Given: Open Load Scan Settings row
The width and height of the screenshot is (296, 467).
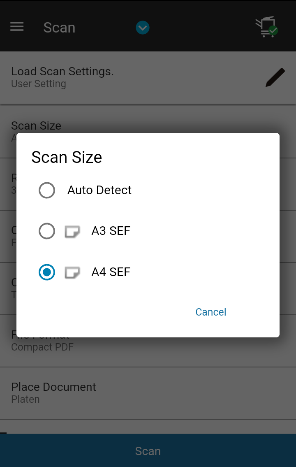Looking at the screenshot, I should click(123, 77).
